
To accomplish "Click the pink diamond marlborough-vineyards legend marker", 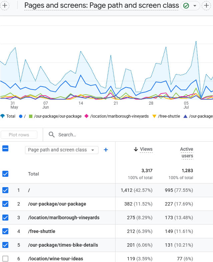I will click(86, 116).
